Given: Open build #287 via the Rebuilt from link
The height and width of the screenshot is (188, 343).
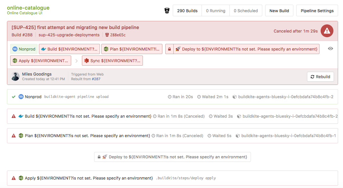Looking at the screenshot, I should click(x=96, y=79).
